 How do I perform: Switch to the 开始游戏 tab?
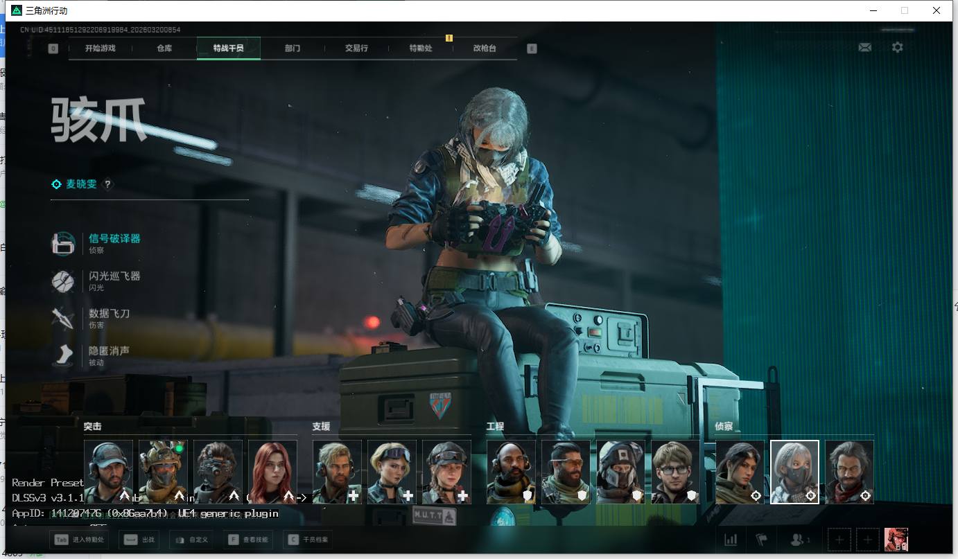coord(101,48)
